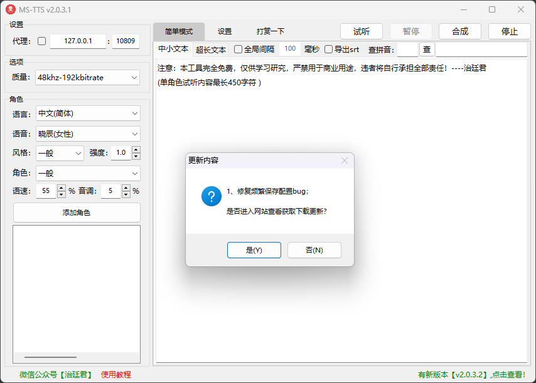This screenshot has height=383, width=536.
Task: Open the 使用教程 tutorial link
Action: tap(116, 374)
